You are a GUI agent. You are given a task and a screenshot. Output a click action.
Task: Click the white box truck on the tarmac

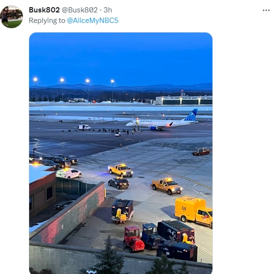point(84,127)
